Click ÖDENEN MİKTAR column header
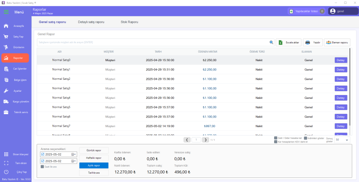This screenshot has width=359, height=182. (208, 51)
